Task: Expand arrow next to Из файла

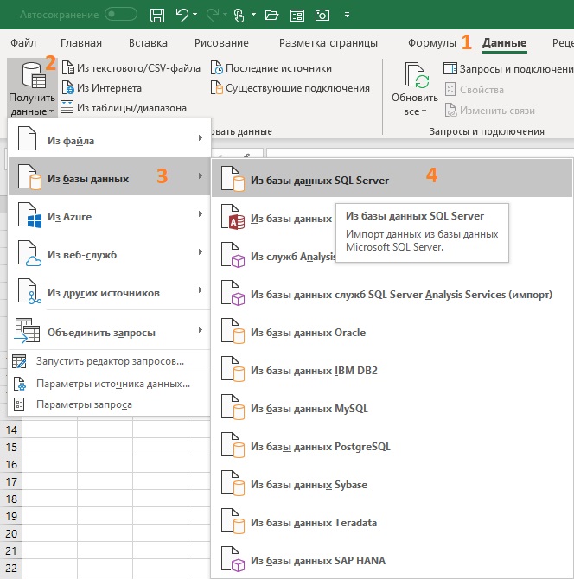Action: pyautogui.click(x=201, y=138)
